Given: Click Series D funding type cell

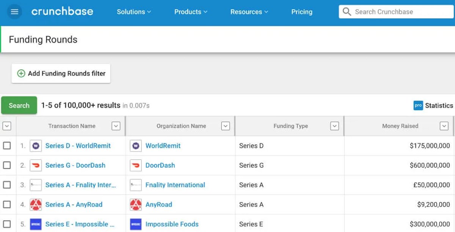Looking at the screenshot, I should click(251, 146).
